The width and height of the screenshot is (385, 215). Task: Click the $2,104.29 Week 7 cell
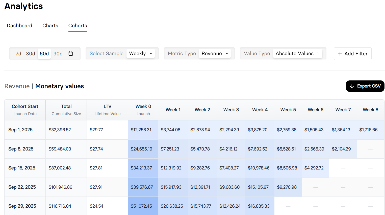343,149
